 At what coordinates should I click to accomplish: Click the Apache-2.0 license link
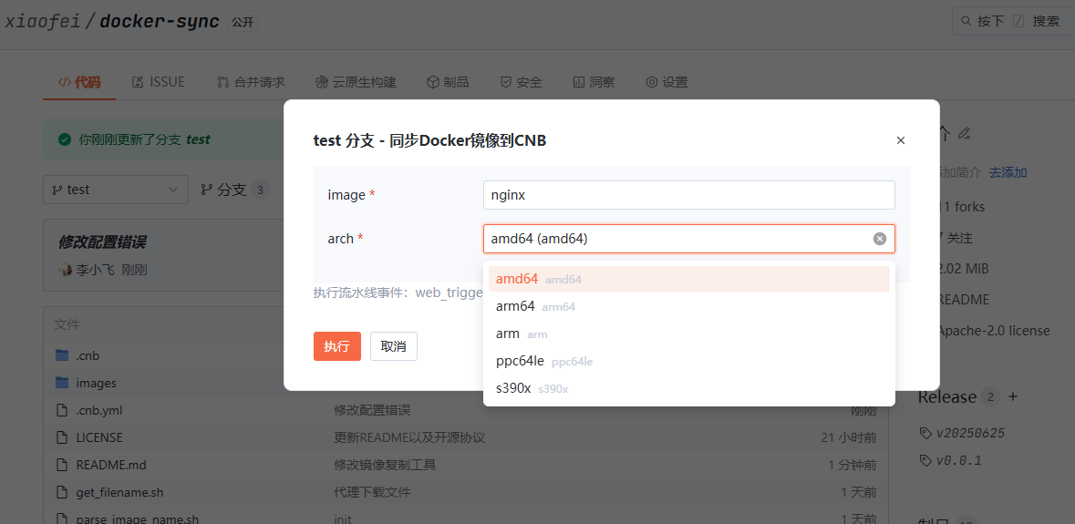point(994,331)
